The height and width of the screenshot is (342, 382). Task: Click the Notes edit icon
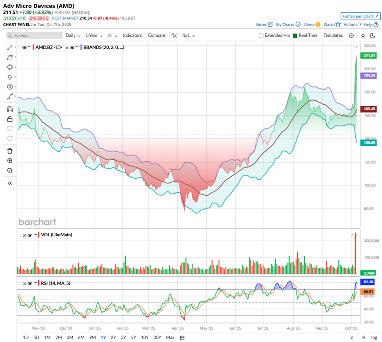[x=270, y=25]
